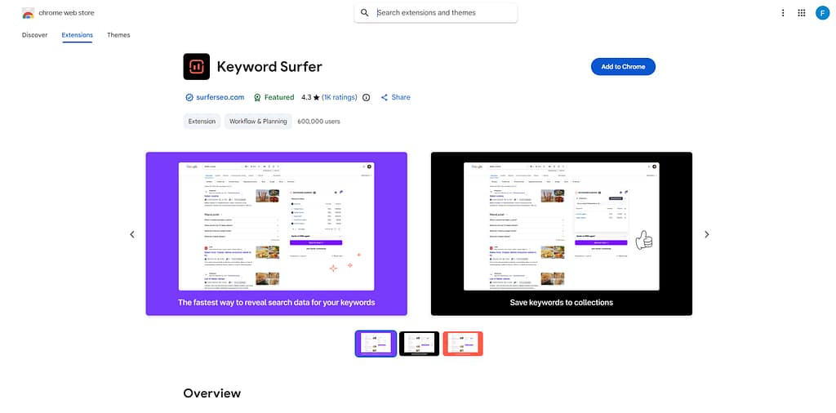Screen dimensions: 836x413
Task: Click the verified publisher badge icon
Action: tap(189, 97)
